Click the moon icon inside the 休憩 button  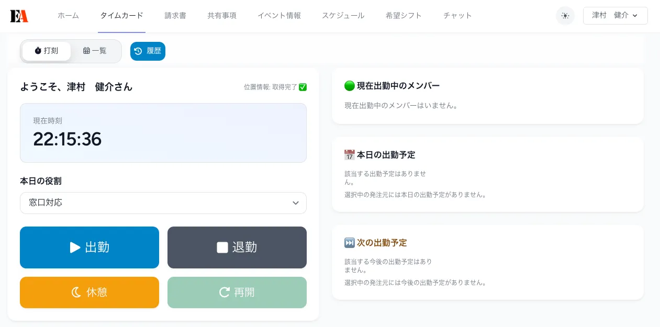tap(76, 292)
